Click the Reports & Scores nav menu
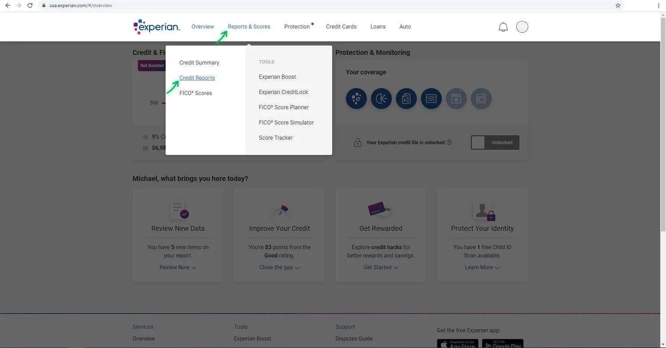666x348 pixels. [x=249, y=27]
